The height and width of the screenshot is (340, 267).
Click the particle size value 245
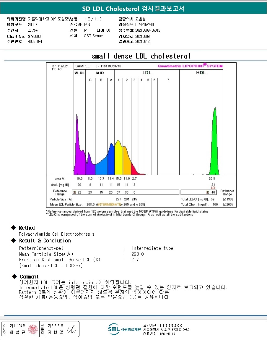[134, 199]
